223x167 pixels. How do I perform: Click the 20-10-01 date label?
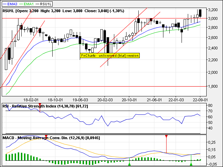[129, 100]
